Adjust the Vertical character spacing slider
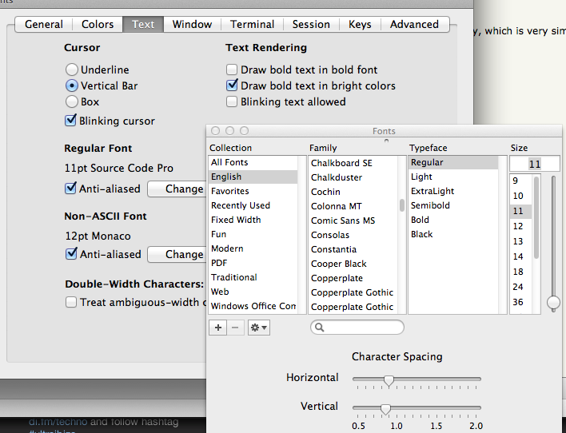 pos(385,409)
